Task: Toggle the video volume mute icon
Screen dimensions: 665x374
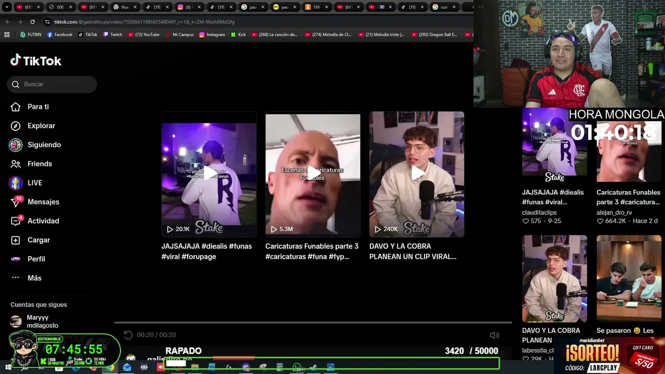Action: coord(495,335)
